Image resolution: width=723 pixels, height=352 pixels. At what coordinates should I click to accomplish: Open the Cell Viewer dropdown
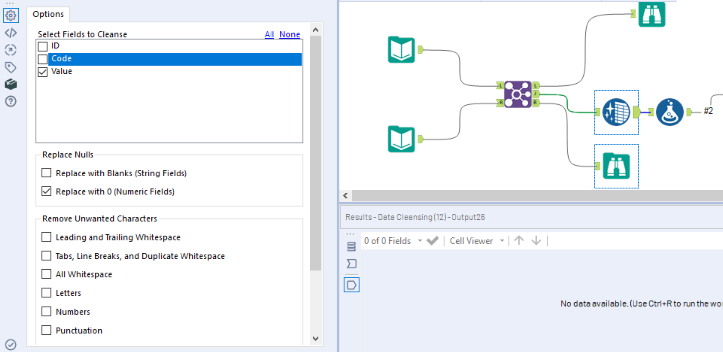point(502,241)
